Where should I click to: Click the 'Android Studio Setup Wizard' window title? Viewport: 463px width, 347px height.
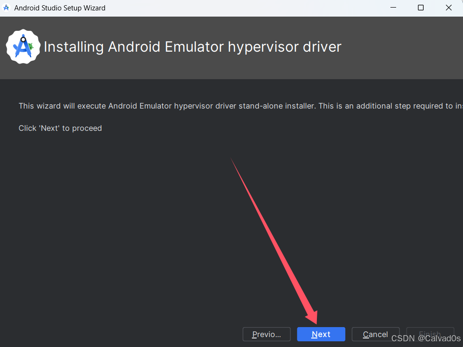point(60,8)
